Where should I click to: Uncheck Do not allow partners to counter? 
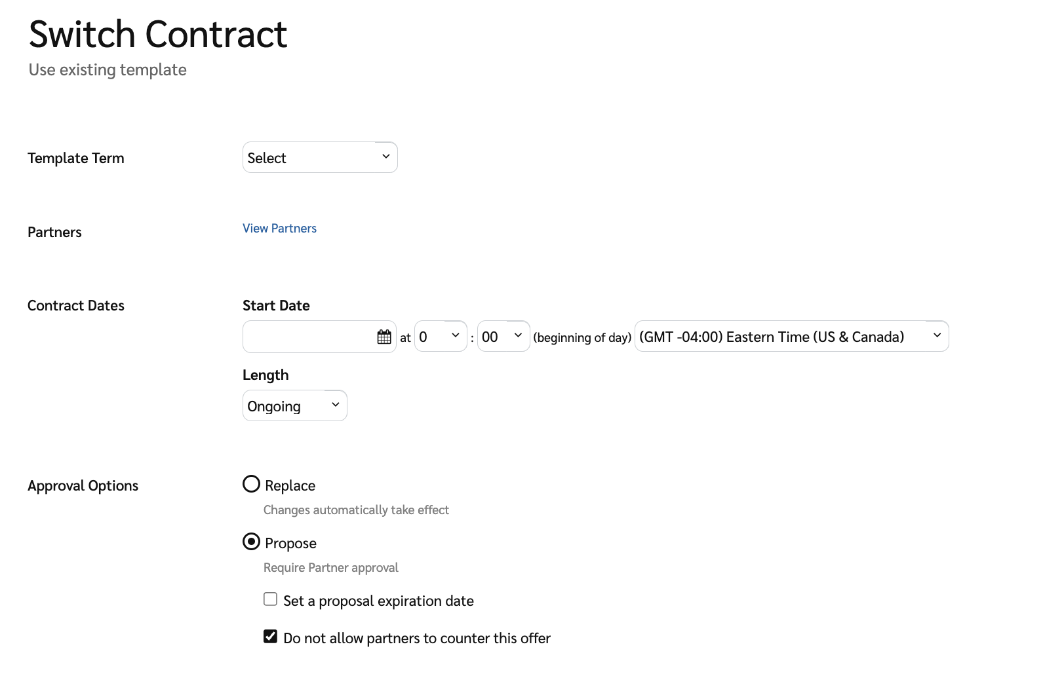pos(270,637)
